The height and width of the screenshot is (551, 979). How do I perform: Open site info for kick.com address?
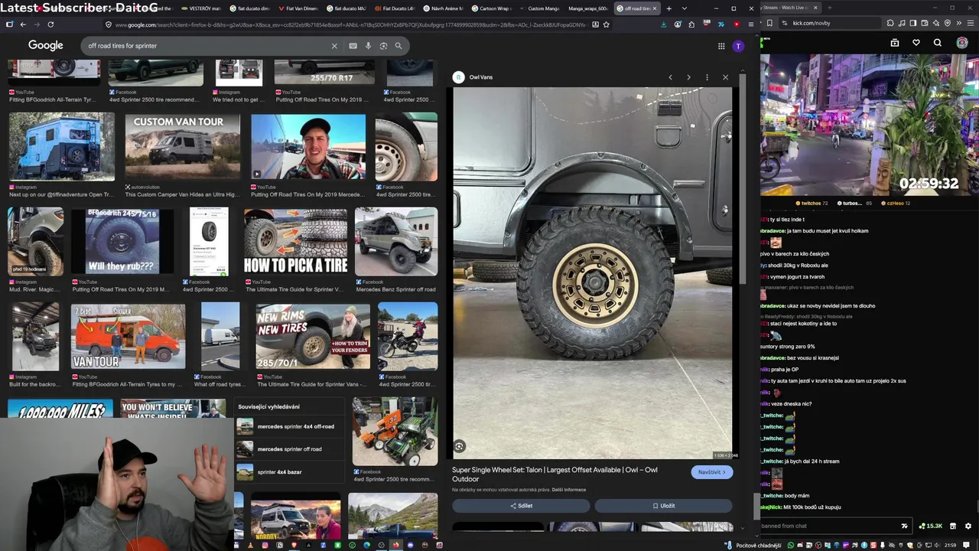785,23
